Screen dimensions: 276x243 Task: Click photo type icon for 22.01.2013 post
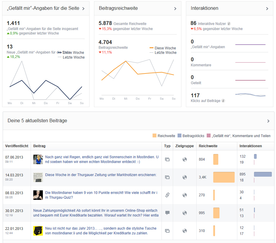click(x=167, y=231)
